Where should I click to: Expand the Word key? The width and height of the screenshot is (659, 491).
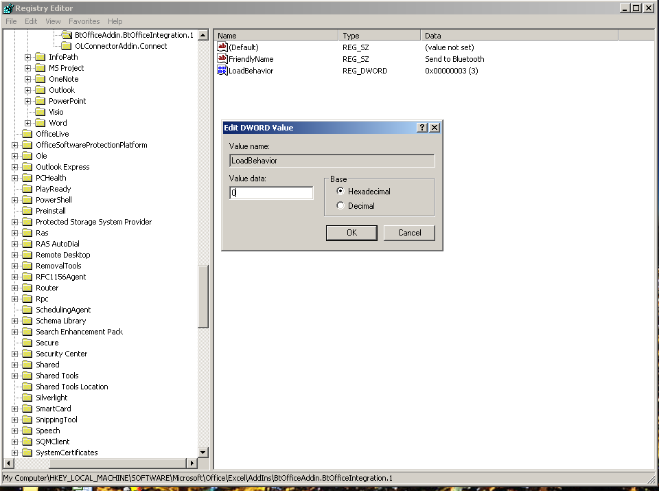(27, 123)
